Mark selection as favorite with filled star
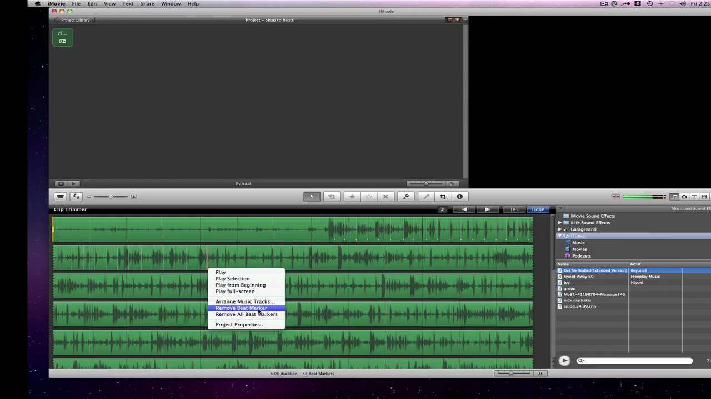The height and width of the screenshot is (399, 711). click(x=352, y=197)
